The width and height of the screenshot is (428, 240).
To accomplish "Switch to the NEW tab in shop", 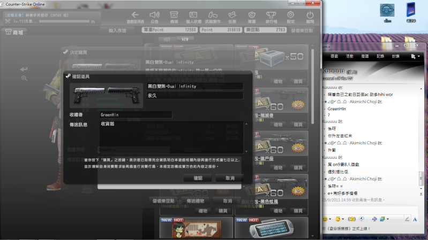I will (185, 39).
